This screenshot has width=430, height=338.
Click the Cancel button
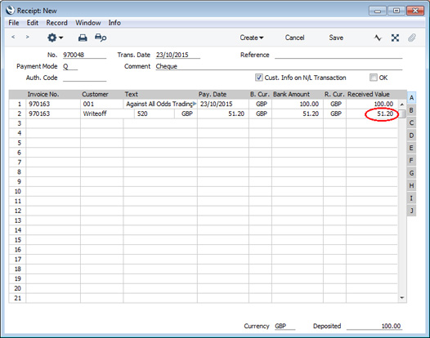(294, 38)
